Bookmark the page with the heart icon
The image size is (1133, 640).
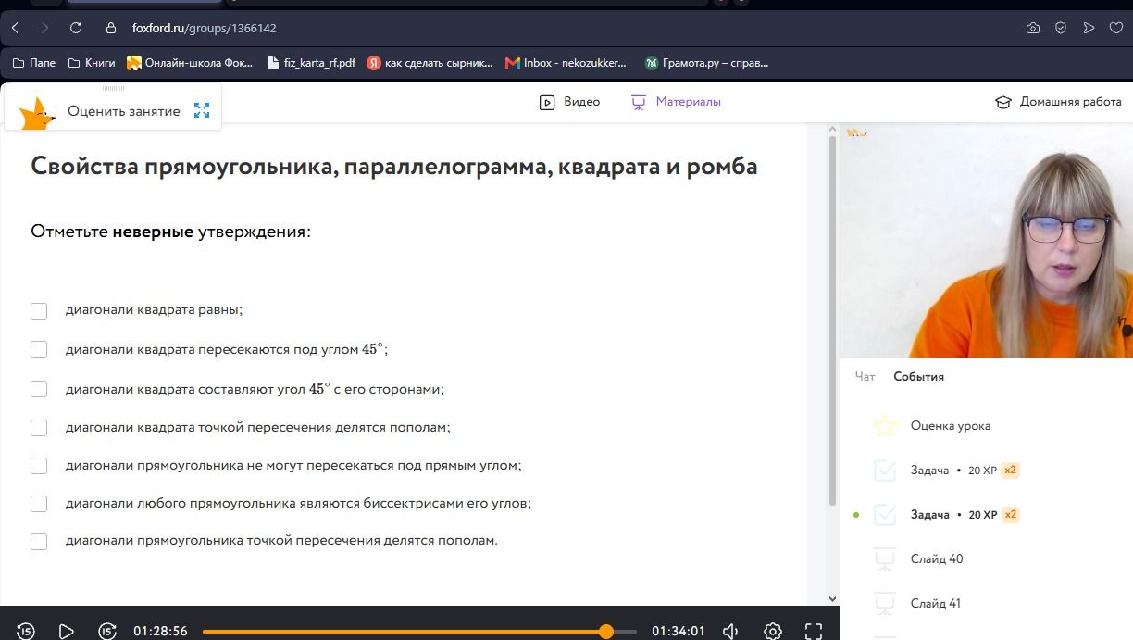click(1116, 29)
